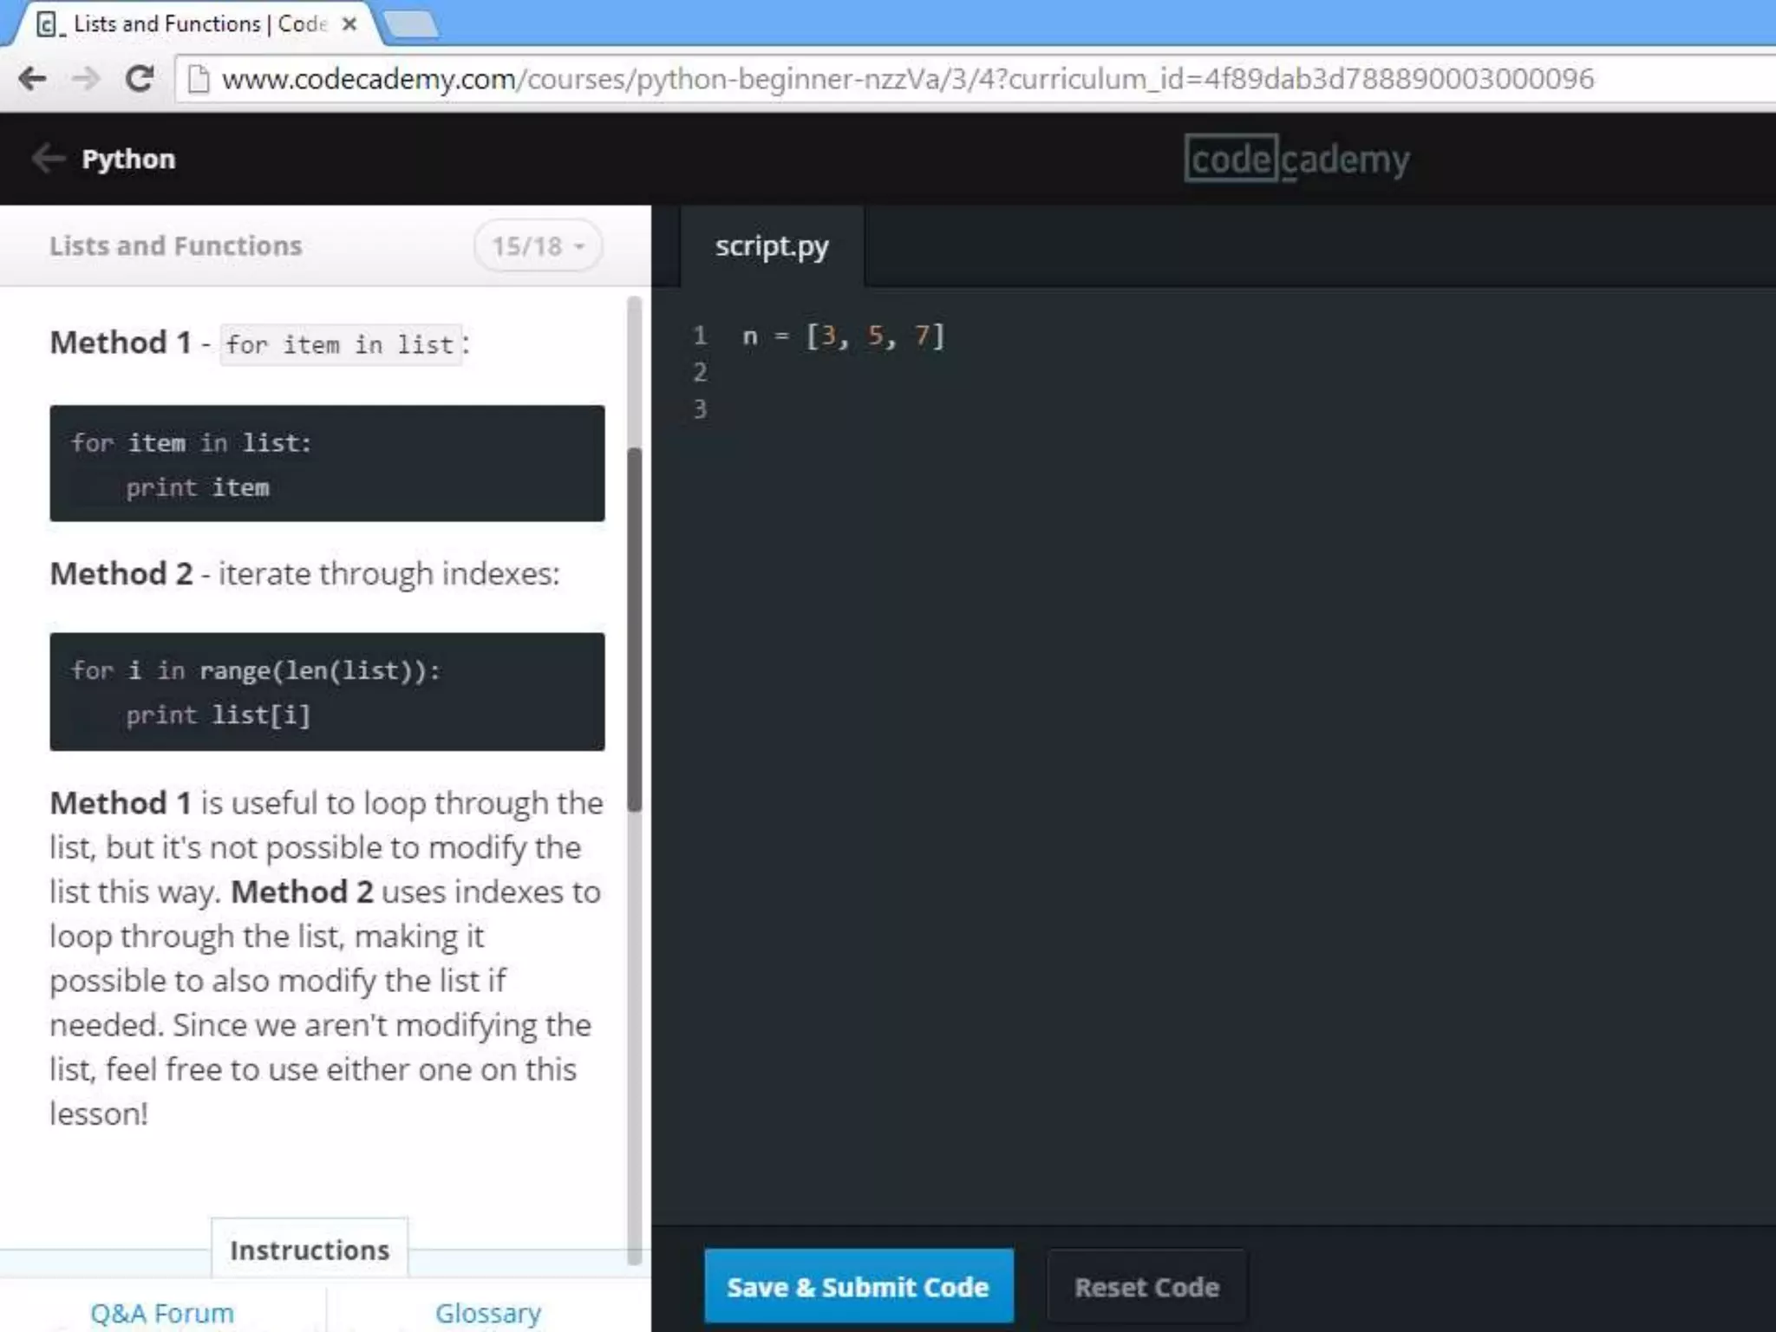Click the page icon in address bar

pos(199,79)
